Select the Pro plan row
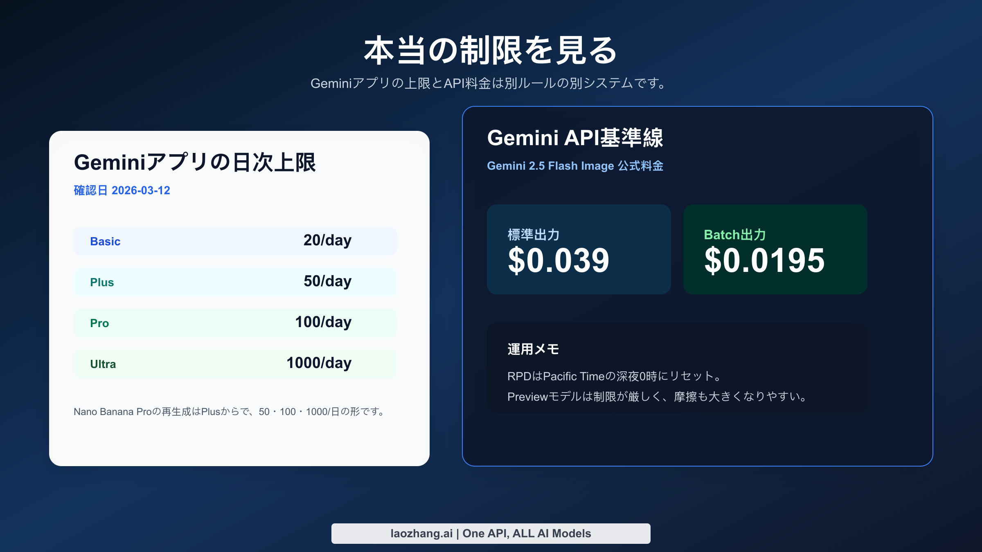This screenshot has height=552, width=982. (x=235, y=322)
